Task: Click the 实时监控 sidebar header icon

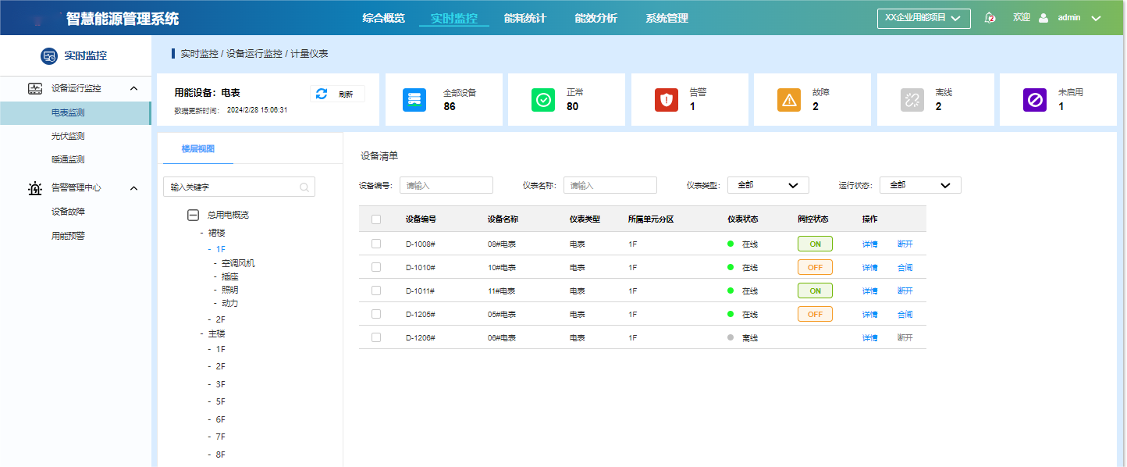Action: [49, 56]
